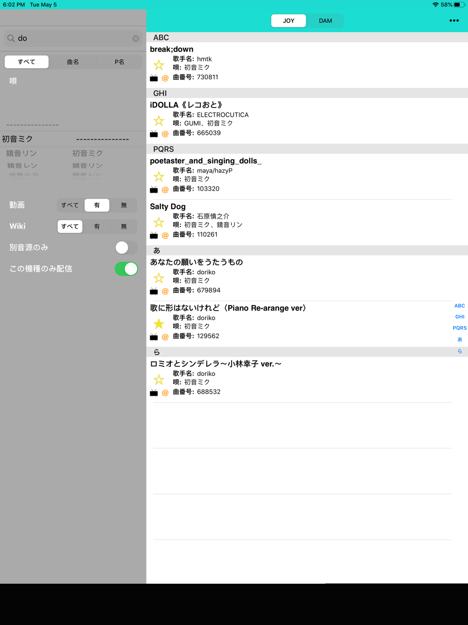Unfavorite 歌に形はないけれど filled star
Screen dimensions: 468x625
pyautogui.click(x=159, y=324)
